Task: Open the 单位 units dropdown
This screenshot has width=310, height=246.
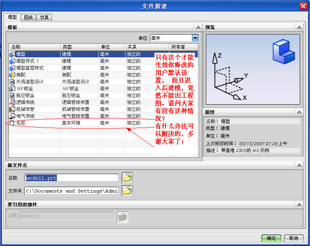Action: point(195,38)
